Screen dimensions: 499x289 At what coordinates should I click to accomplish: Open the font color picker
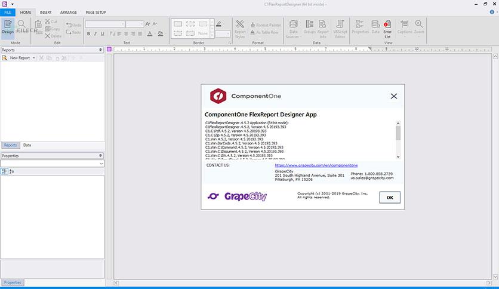150,34
